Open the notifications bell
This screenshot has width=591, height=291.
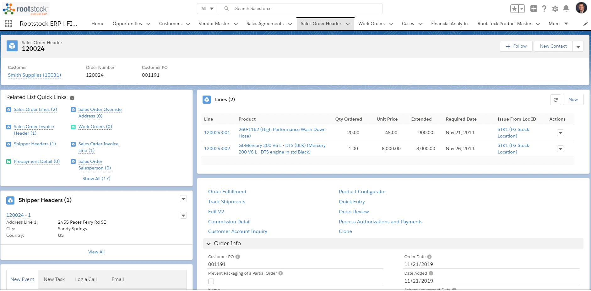pyautogui.click(x=566, y=8)
